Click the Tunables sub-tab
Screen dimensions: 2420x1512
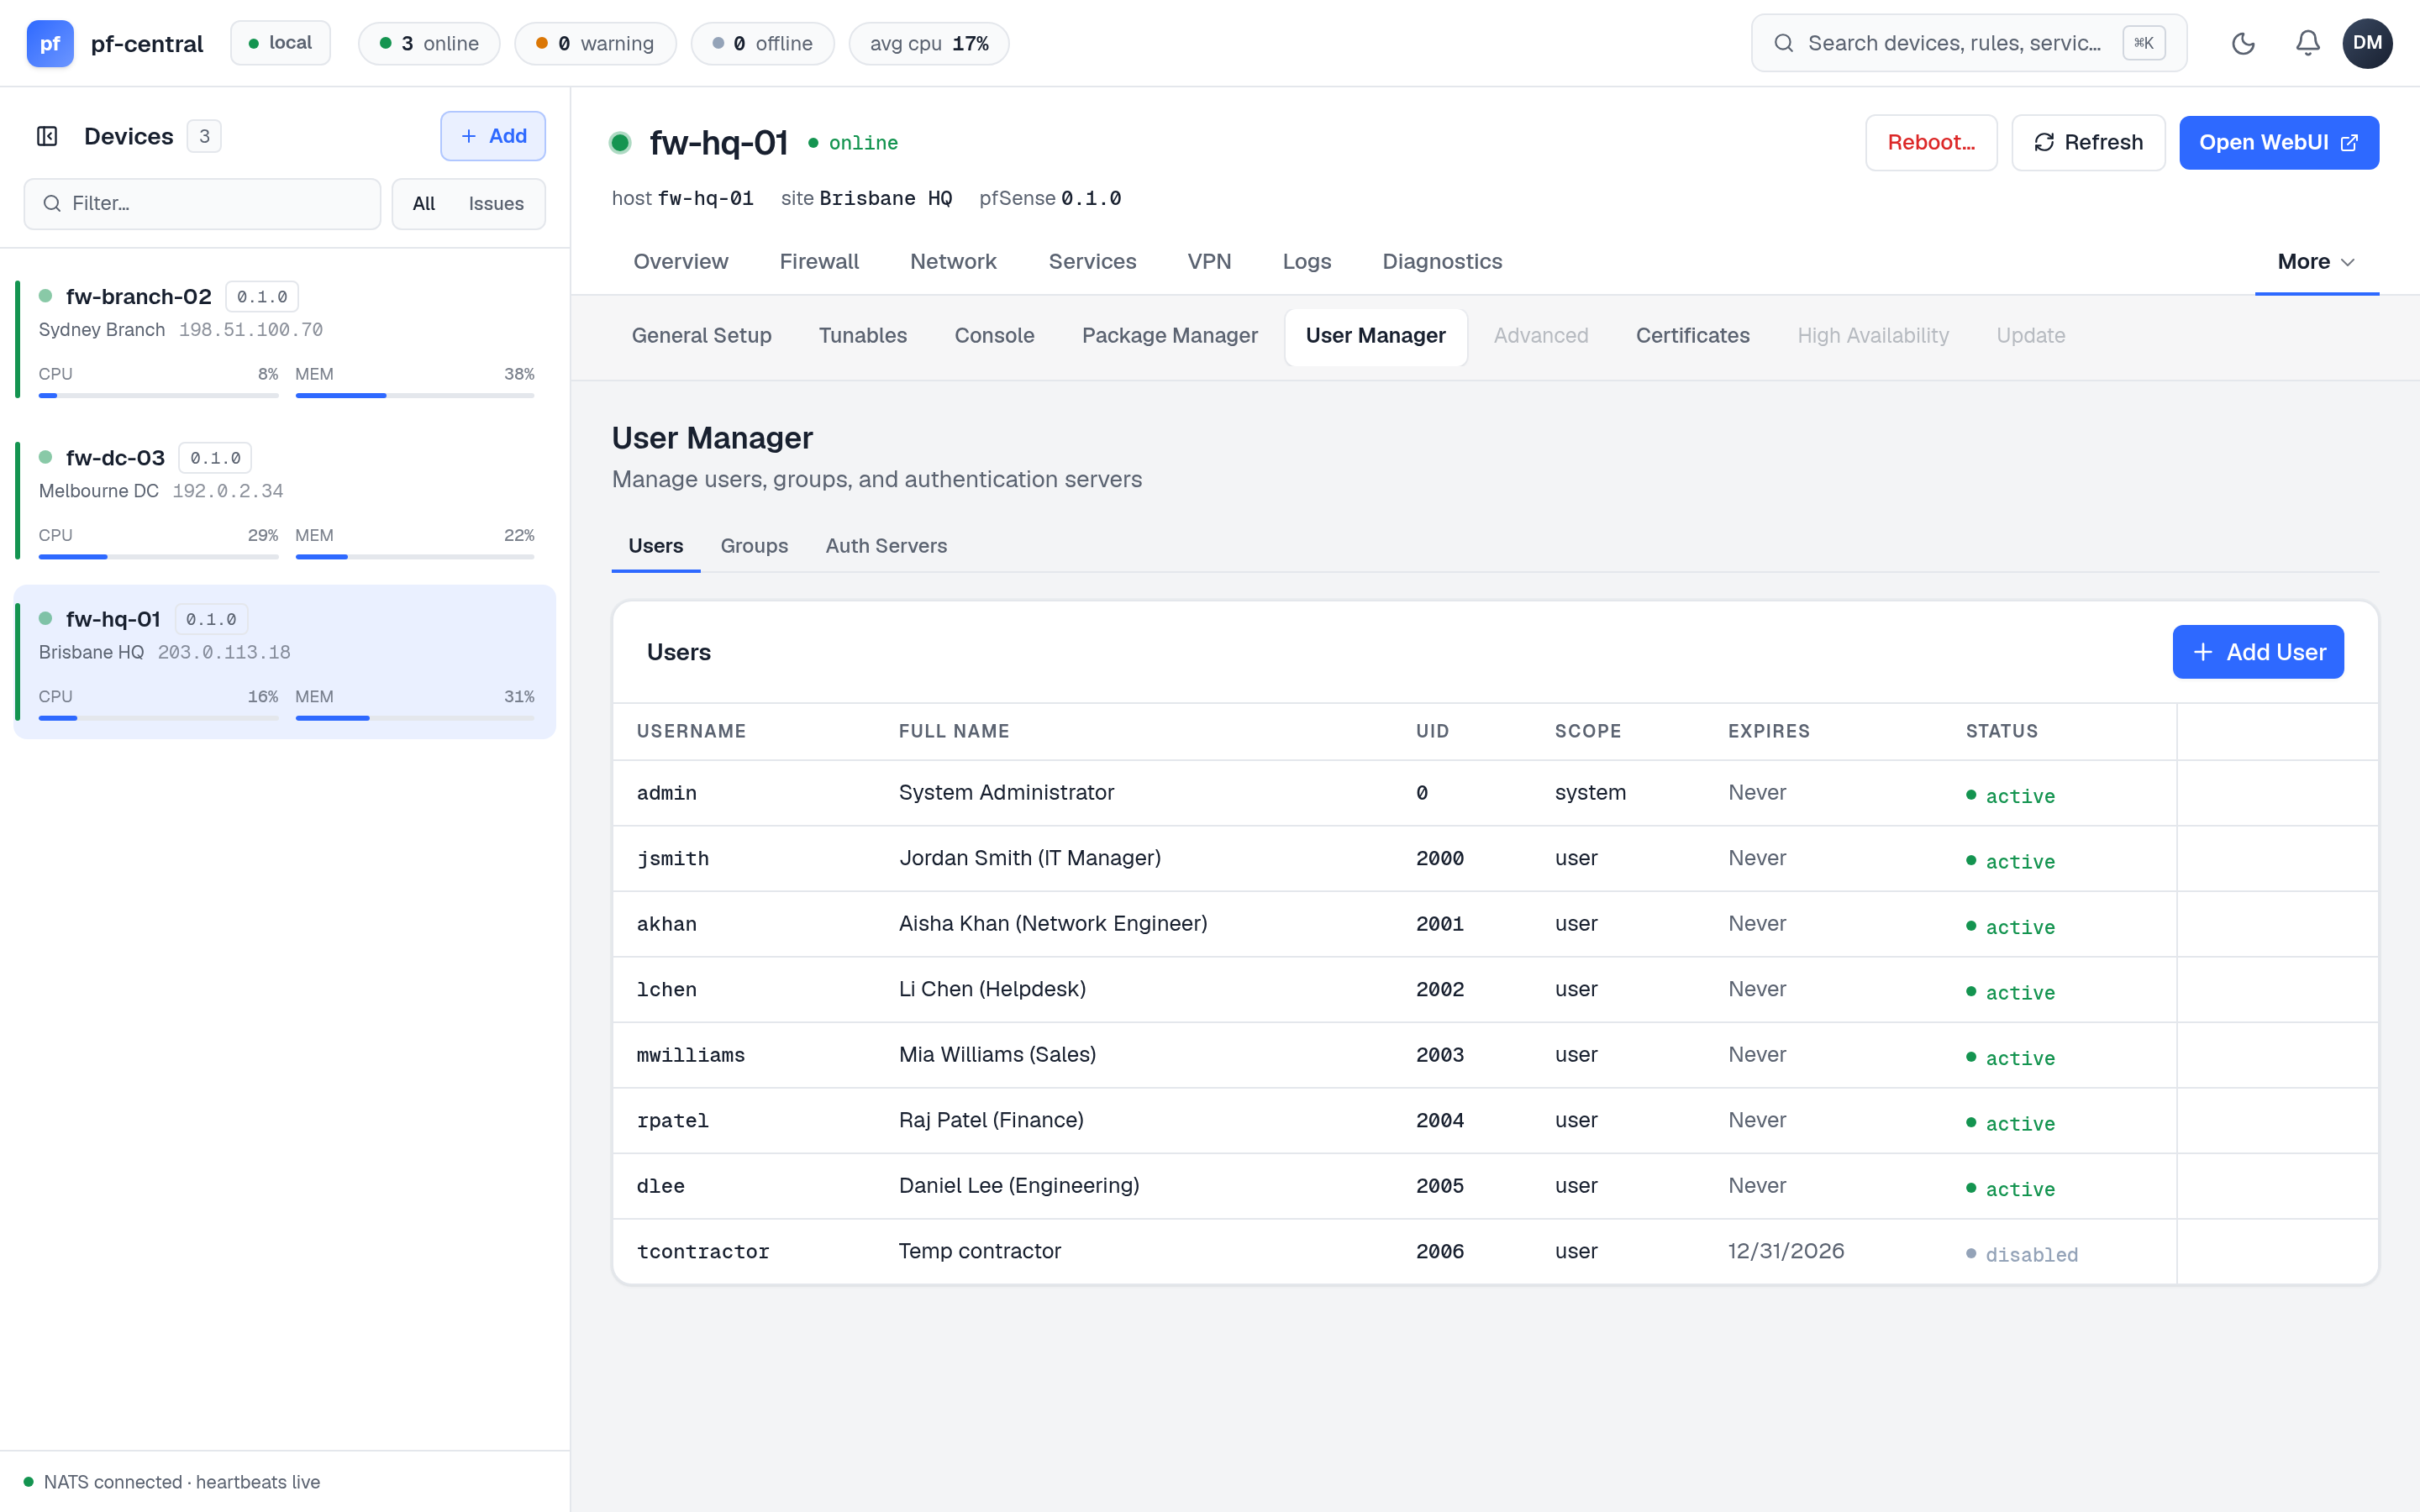[862, 336]
